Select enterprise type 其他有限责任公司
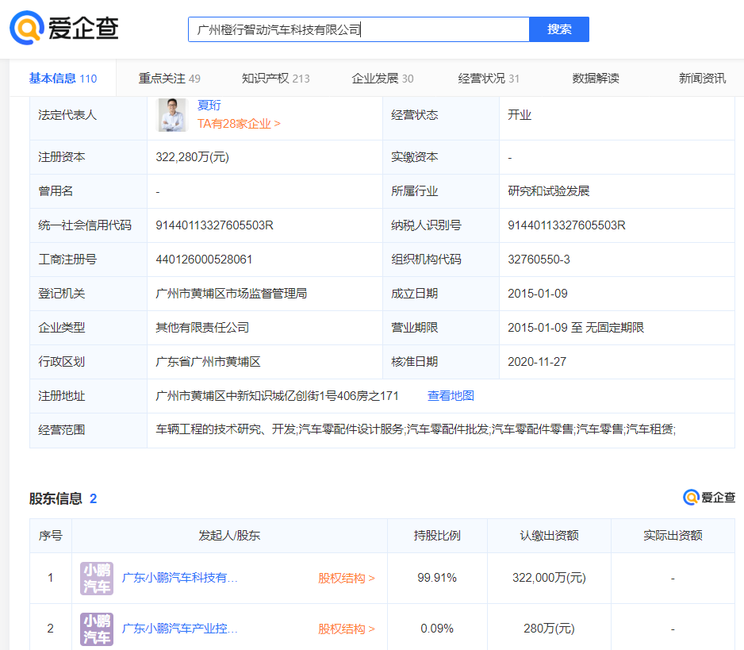Viewport: 744px width, 650px height. click(202, 328)
